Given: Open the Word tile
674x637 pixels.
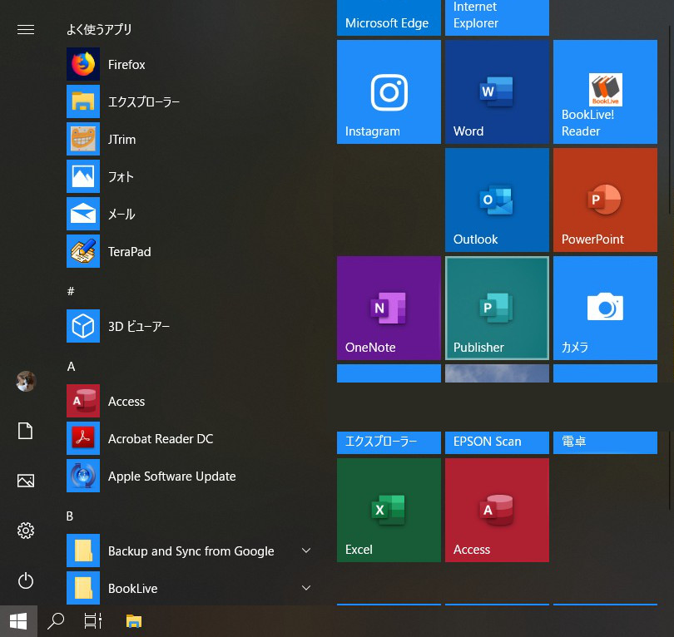Looking at the screenshot, I should (x=497, y=92).
